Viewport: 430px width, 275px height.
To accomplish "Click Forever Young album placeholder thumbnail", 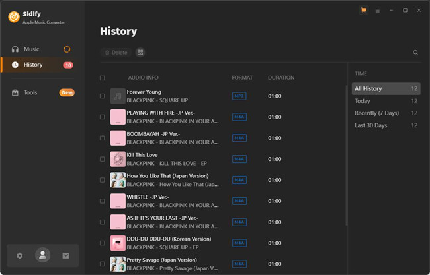I will [x=118, y=96].
